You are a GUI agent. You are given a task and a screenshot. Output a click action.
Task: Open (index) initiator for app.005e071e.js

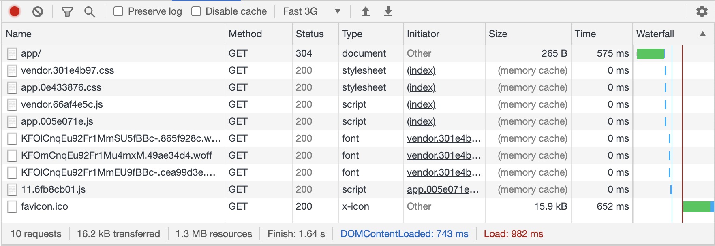pos(421,121)
